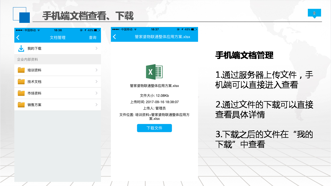Tap the back arrow beside 文档管理 title
Image resolution: width=331 pixels, height=186 pixels.
18,37
